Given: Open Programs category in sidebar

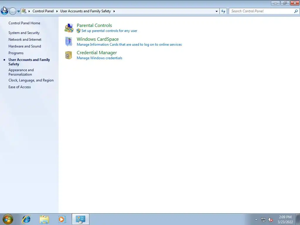Looking at the screenshot, I should 16,53.
